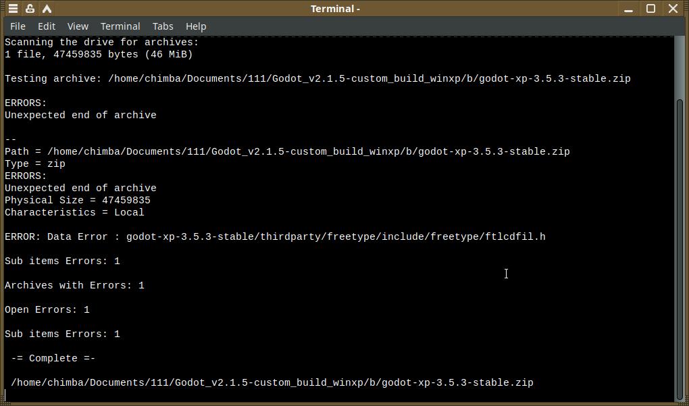The height and width of the screenshot is (406, 689).
Task: Open the View menu
Action: point(78,26)
